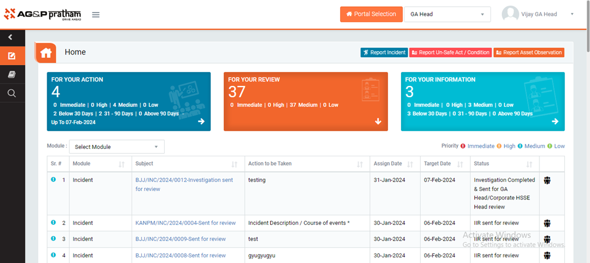The image size is (590, 263).
Task: Open the Select Module dropdown
Action: pyautogui.click(x=116, y=147)
